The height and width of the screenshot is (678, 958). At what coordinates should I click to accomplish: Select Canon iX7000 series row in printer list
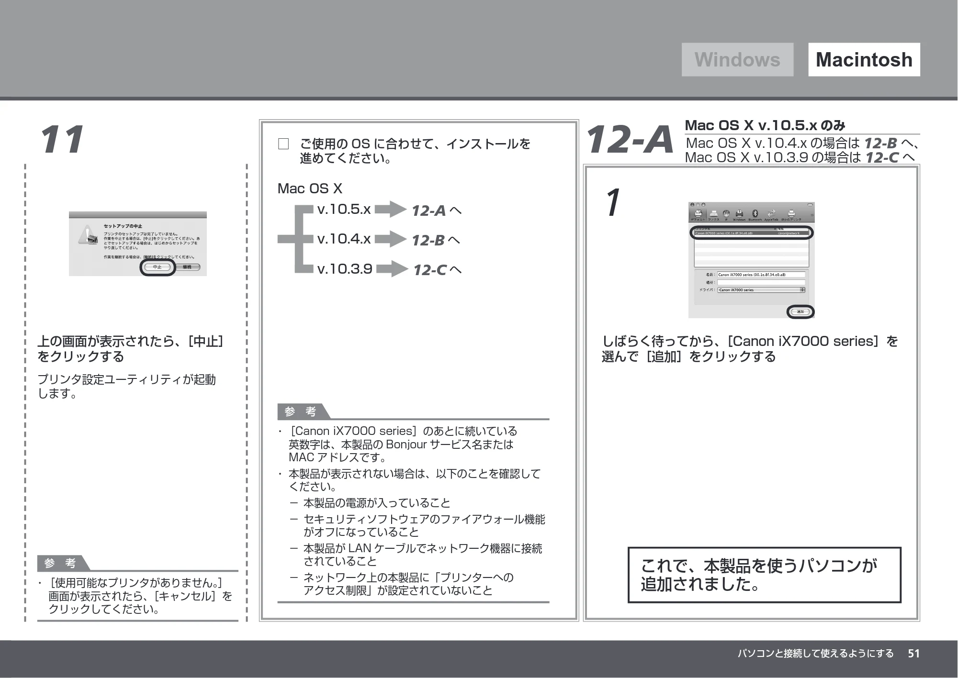click(752, 233)
